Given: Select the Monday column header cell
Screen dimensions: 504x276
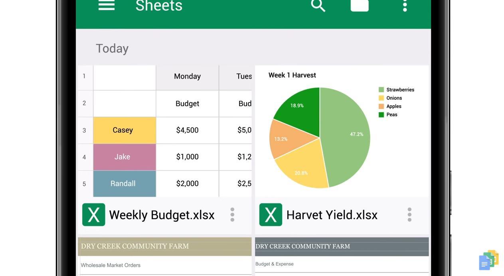Looking at the screenshot, I should click(187, 76).
